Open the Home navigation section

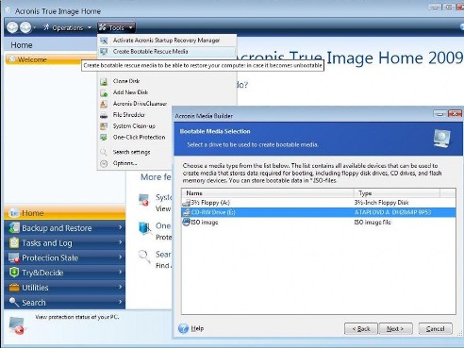[x=65, y=213]
